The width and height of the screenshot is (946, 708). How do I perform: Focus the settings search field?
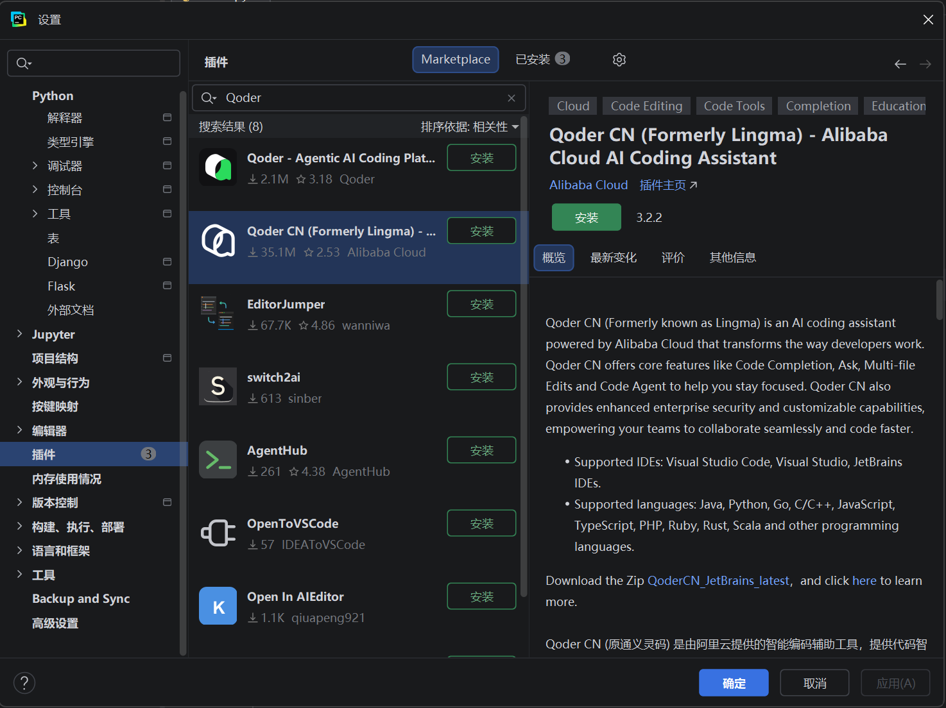pos(94,63)
